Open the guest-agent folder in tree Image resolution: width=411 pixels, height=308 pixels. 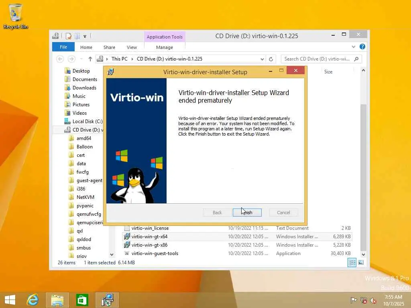click(x=90, y=180)
